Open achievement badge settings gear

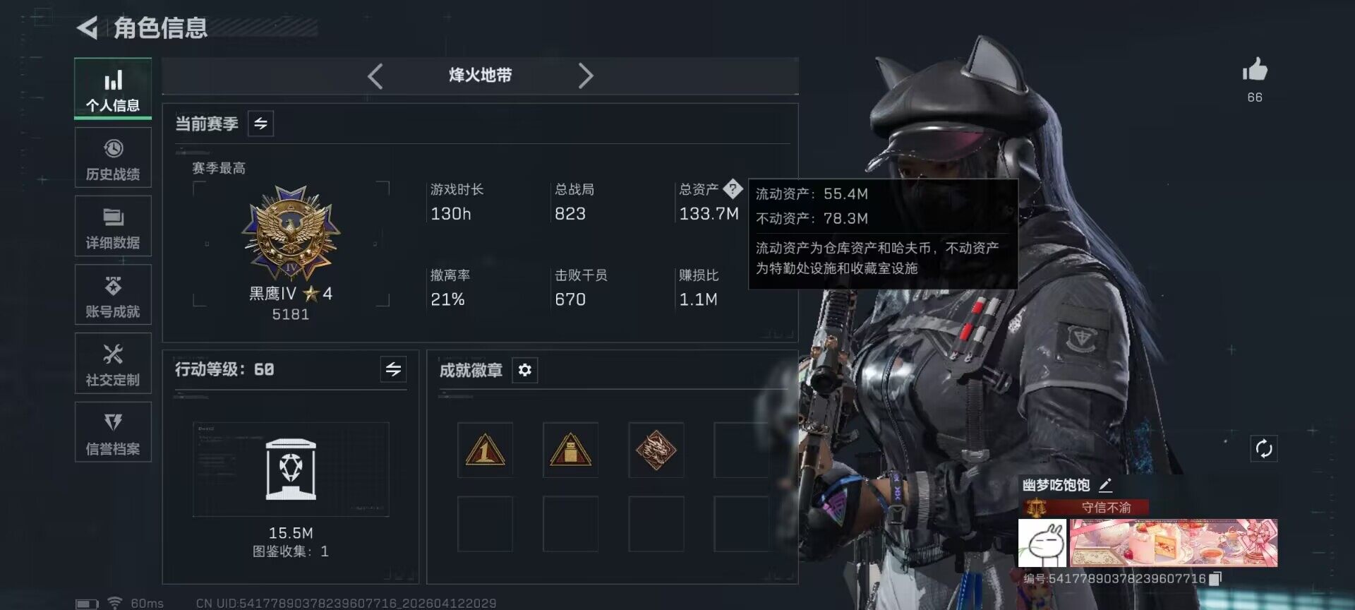tap(524, 370)
